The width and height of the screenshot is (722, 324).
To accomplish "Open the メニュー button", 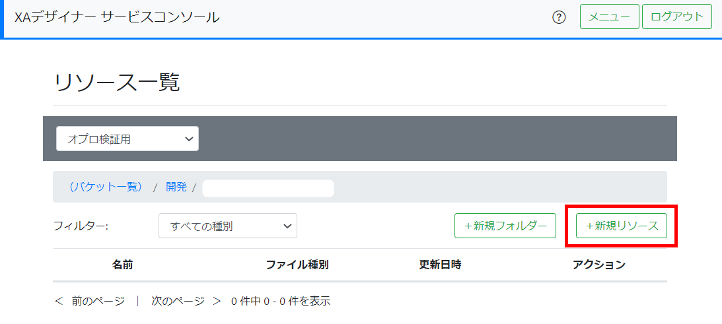I will (609, 17).
